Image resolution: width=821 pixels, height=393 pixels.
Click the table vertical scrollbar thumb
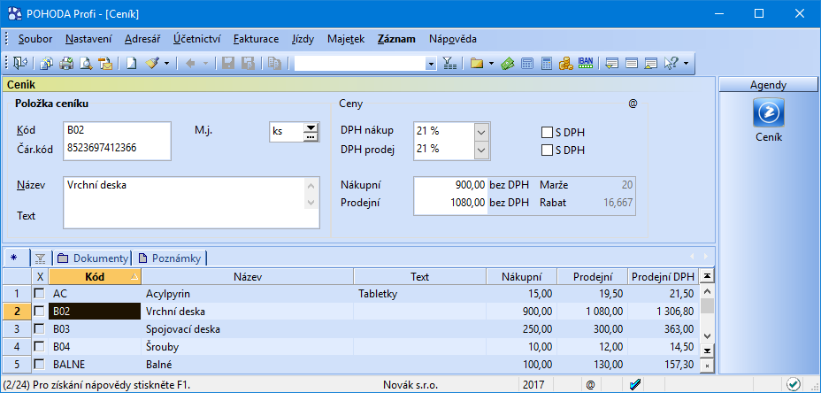(x=707, y=305)
